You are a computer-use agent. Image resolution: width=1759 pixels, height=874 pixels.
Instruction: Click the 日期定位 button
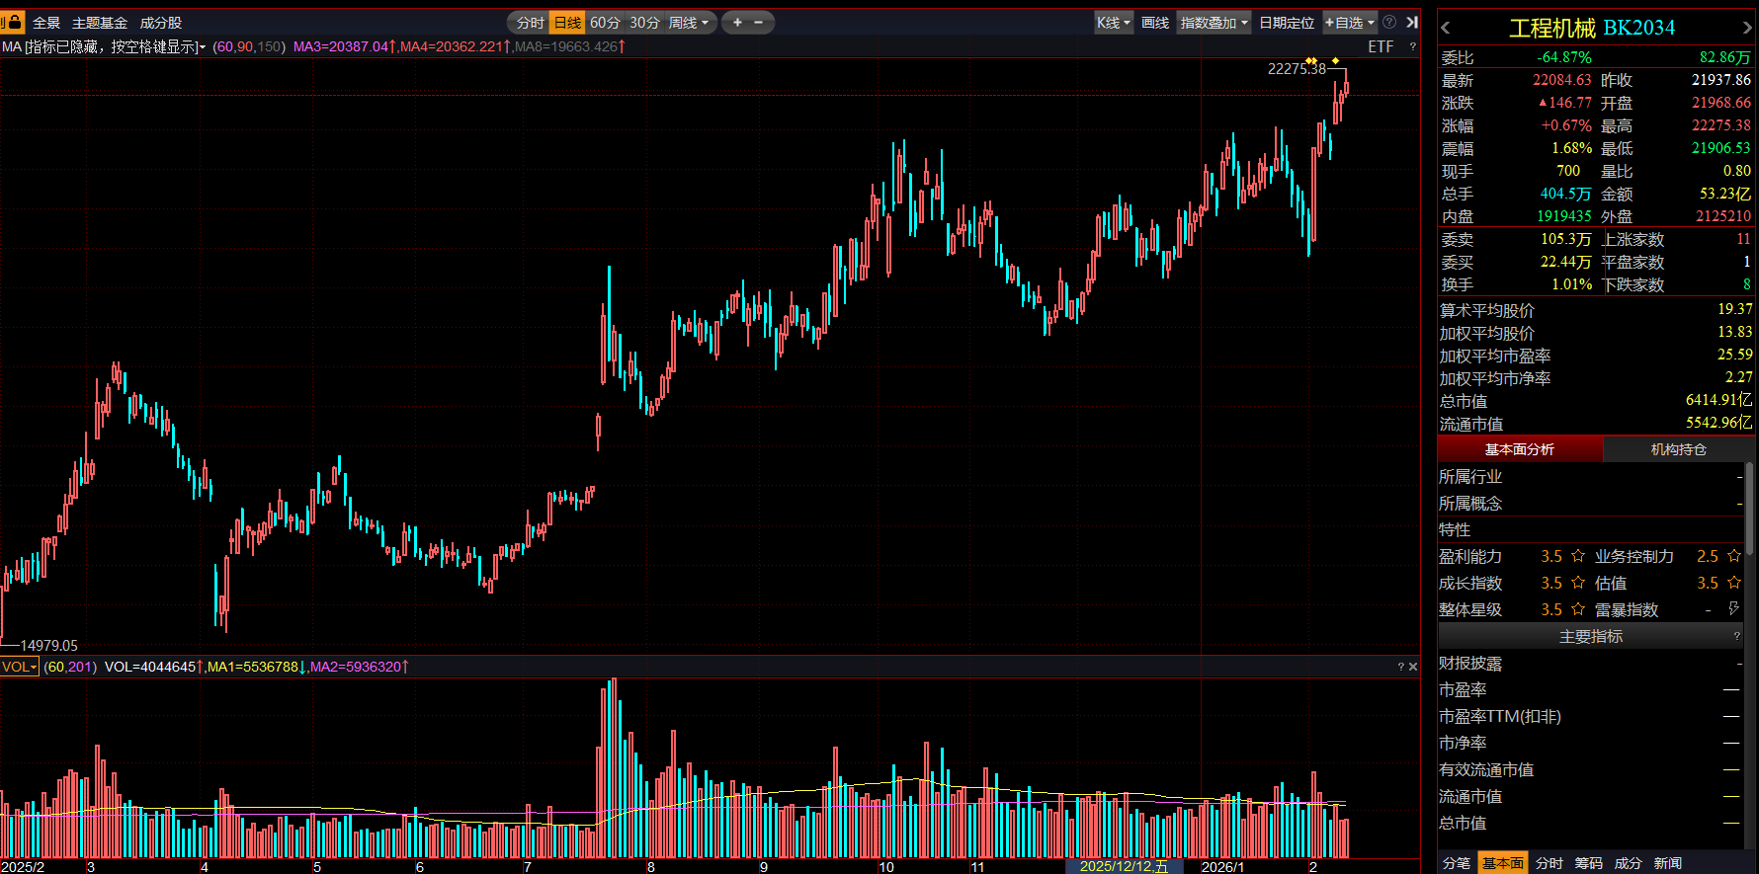[1287, 22]
